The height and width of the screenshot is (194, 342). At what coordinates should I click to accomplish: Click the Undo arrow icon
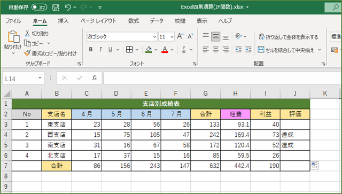(68, 7)
